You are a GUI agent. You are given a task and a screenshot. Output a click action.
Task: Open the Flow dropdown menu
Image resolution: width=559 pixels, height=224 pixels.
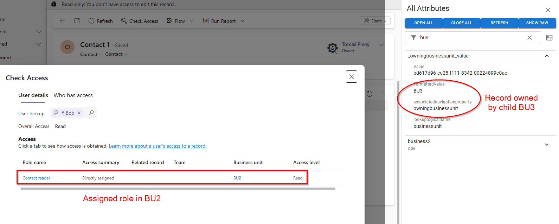pyautogui.click(x=192, y=21)
